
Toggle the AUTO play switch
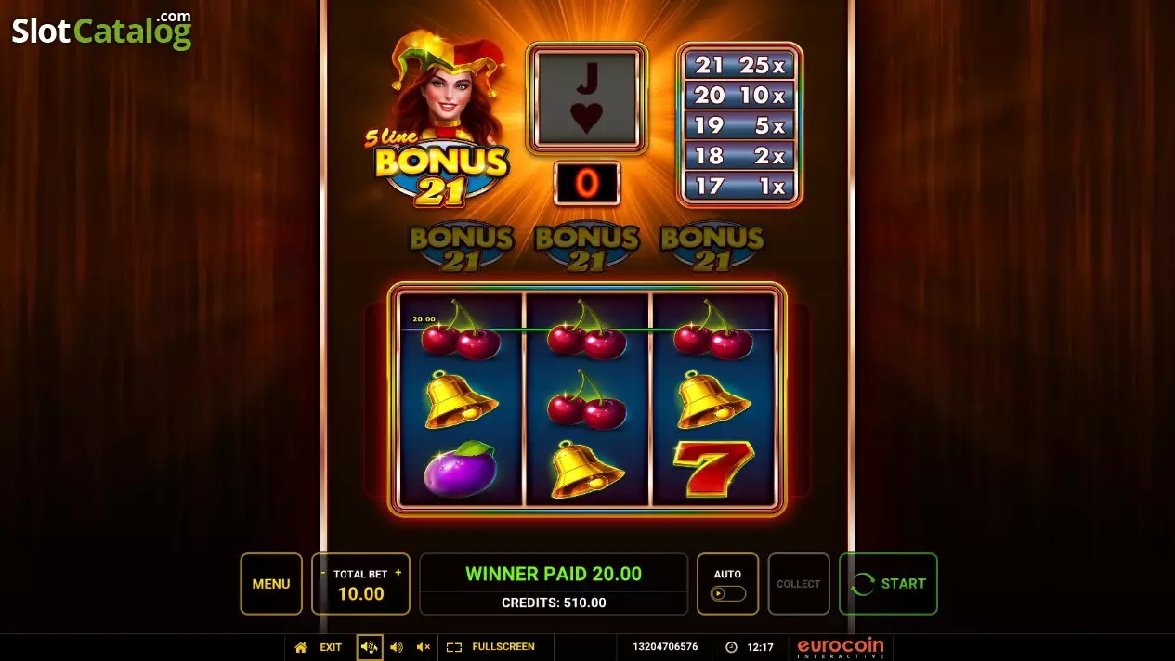click(x=727, y=593)
